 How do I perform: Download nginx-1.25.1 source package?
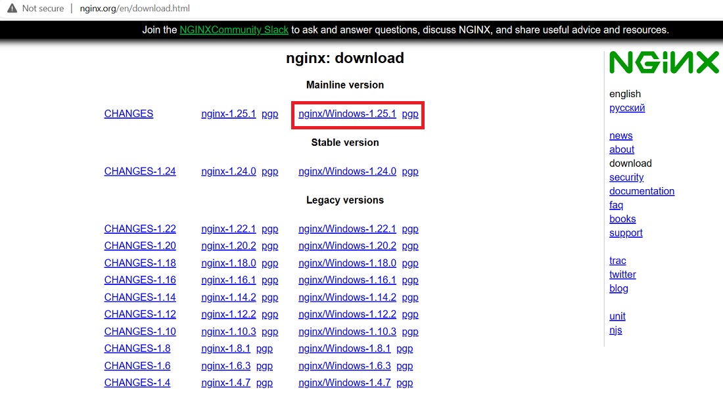click(x=228, y=114)
